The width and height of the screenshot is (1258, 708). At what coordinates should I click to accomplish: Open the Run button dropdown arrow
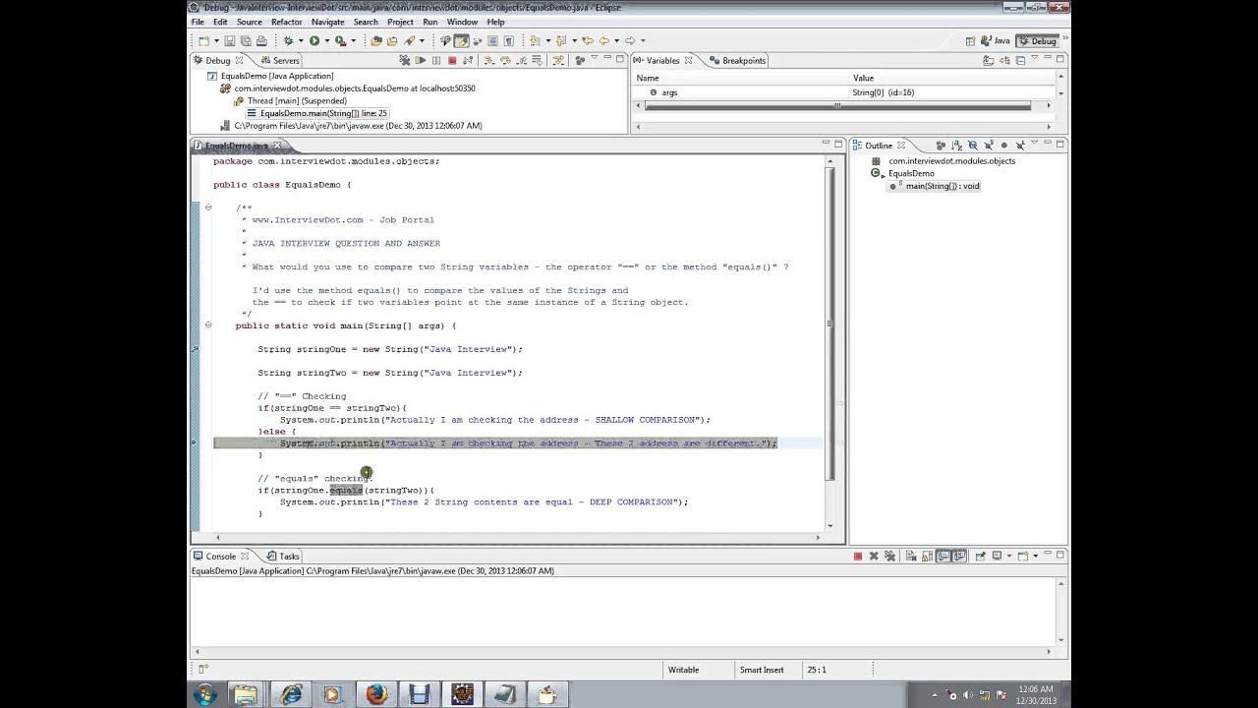[327, 40]
